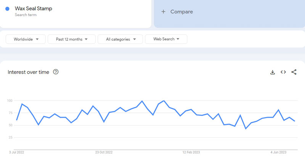Click the share icon on the chart card
The height and width of the screenshot is (161, 305).
point(294,72)
